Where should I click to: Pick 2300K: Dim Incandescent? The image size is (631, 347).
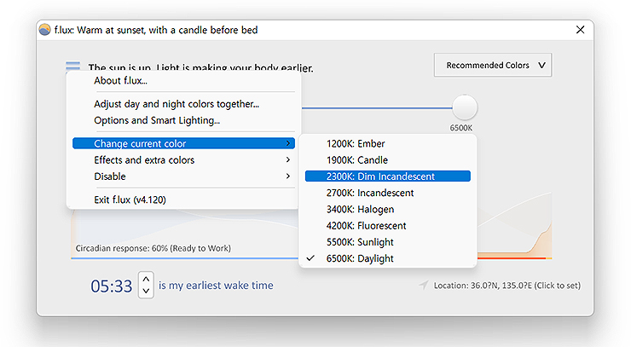point(387,176)
